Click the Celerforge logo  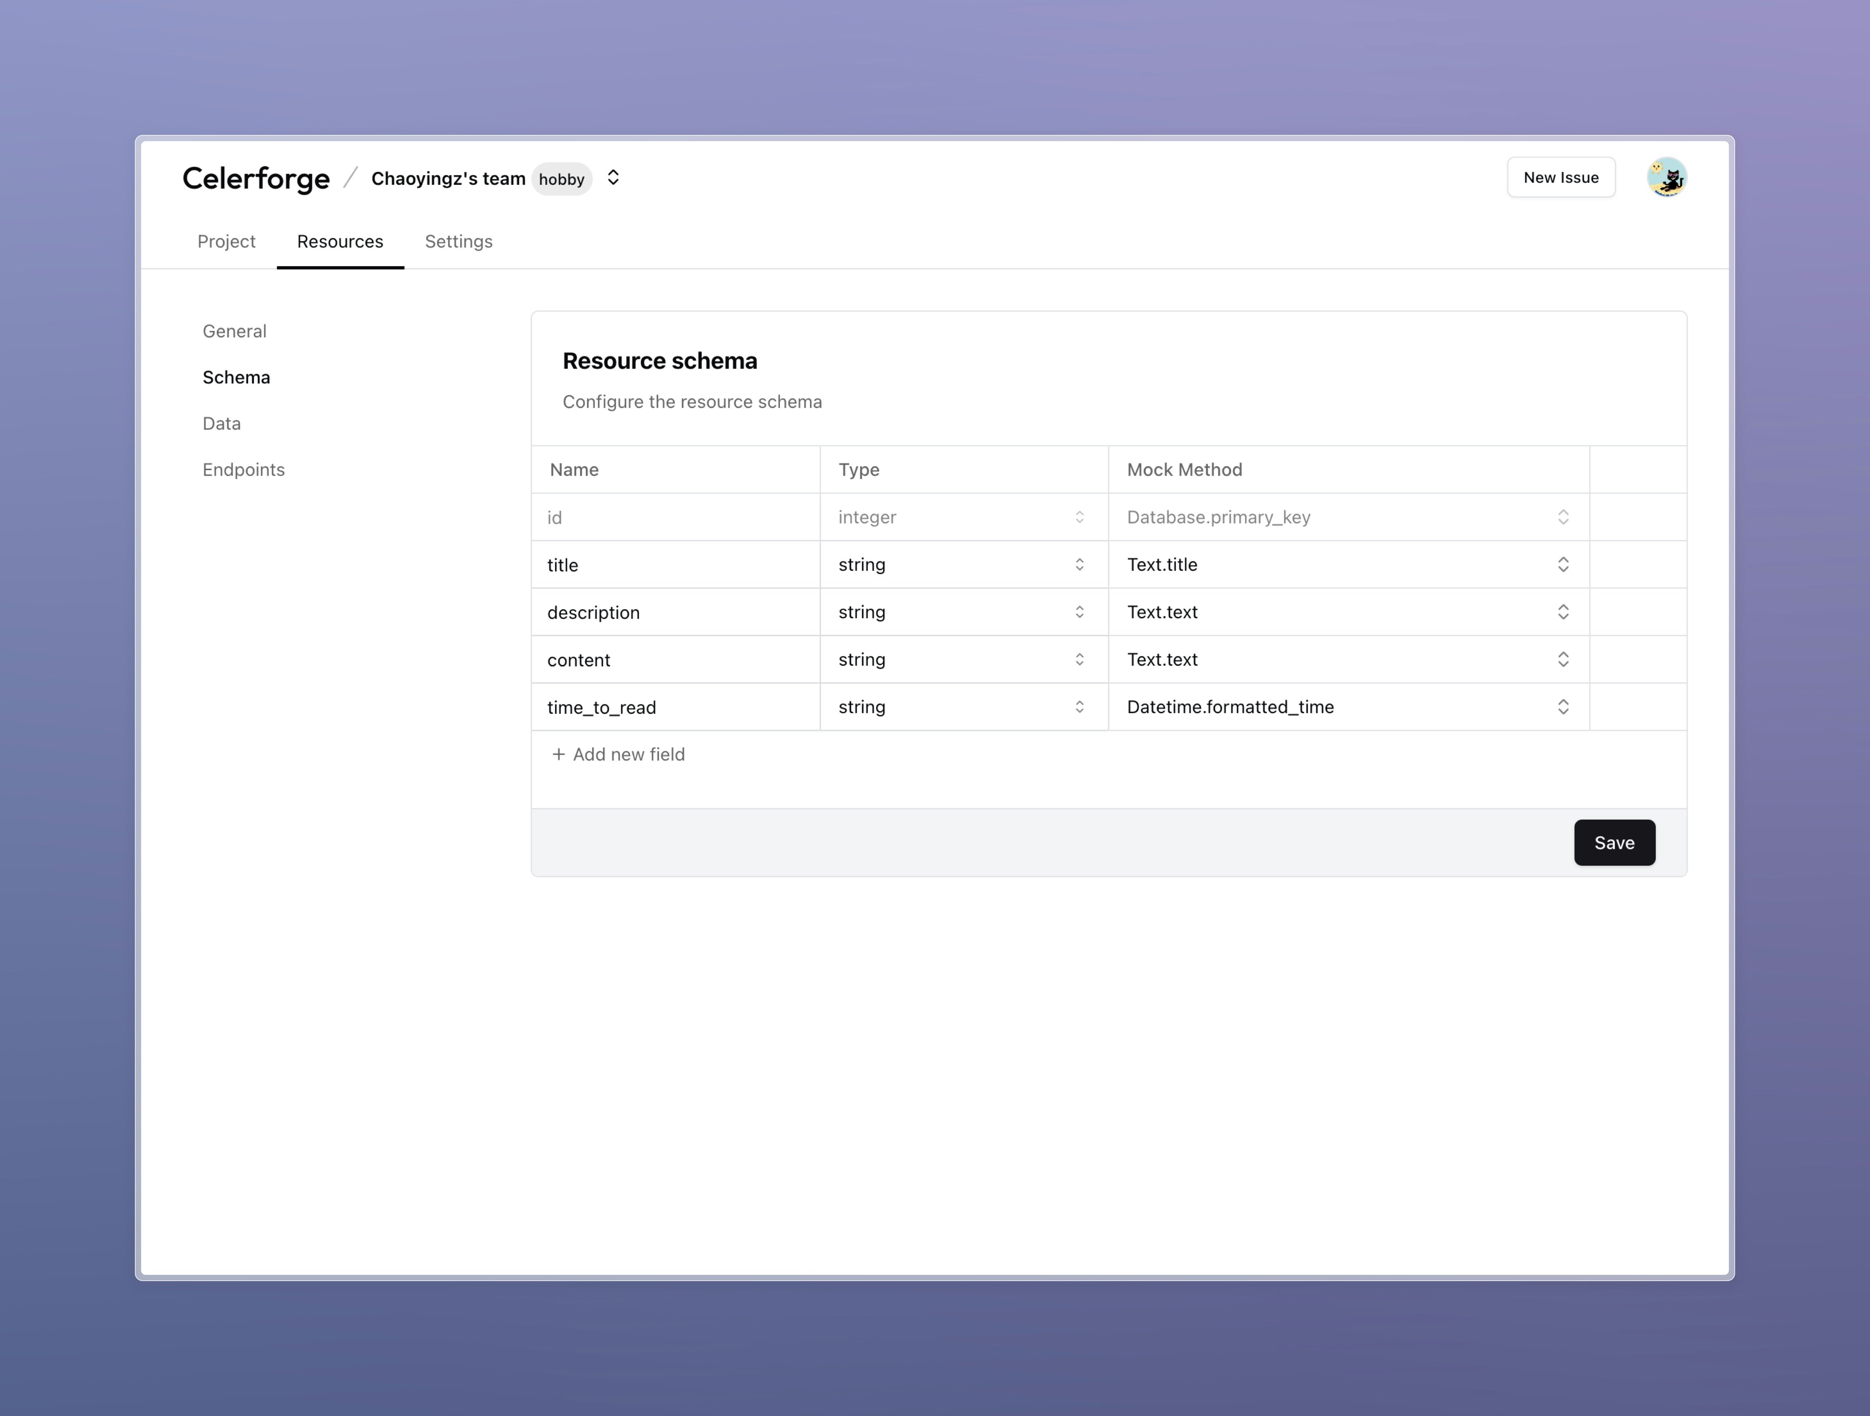pos(256,178)
